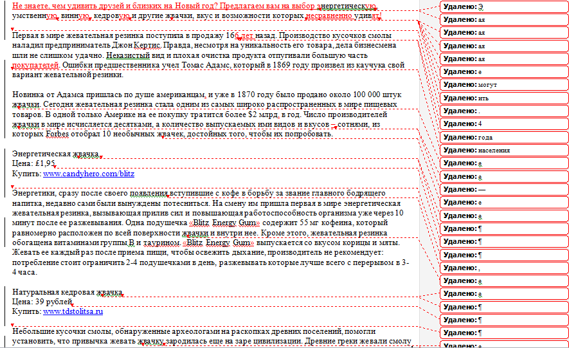The height and width of the screenshot is (348, 569).
Task: Select the revision balloon 'Удалено: могут'
Action: click(504, 84)
